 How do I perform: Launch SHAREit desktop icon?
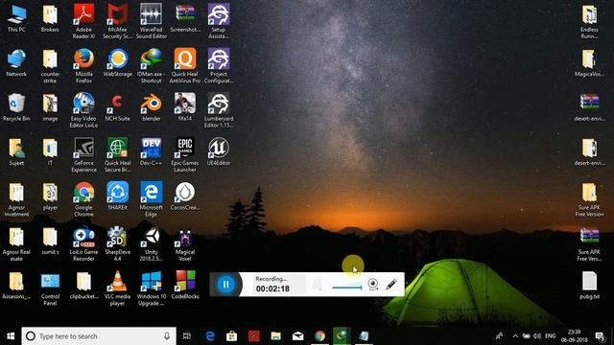[x=117, y=196]
